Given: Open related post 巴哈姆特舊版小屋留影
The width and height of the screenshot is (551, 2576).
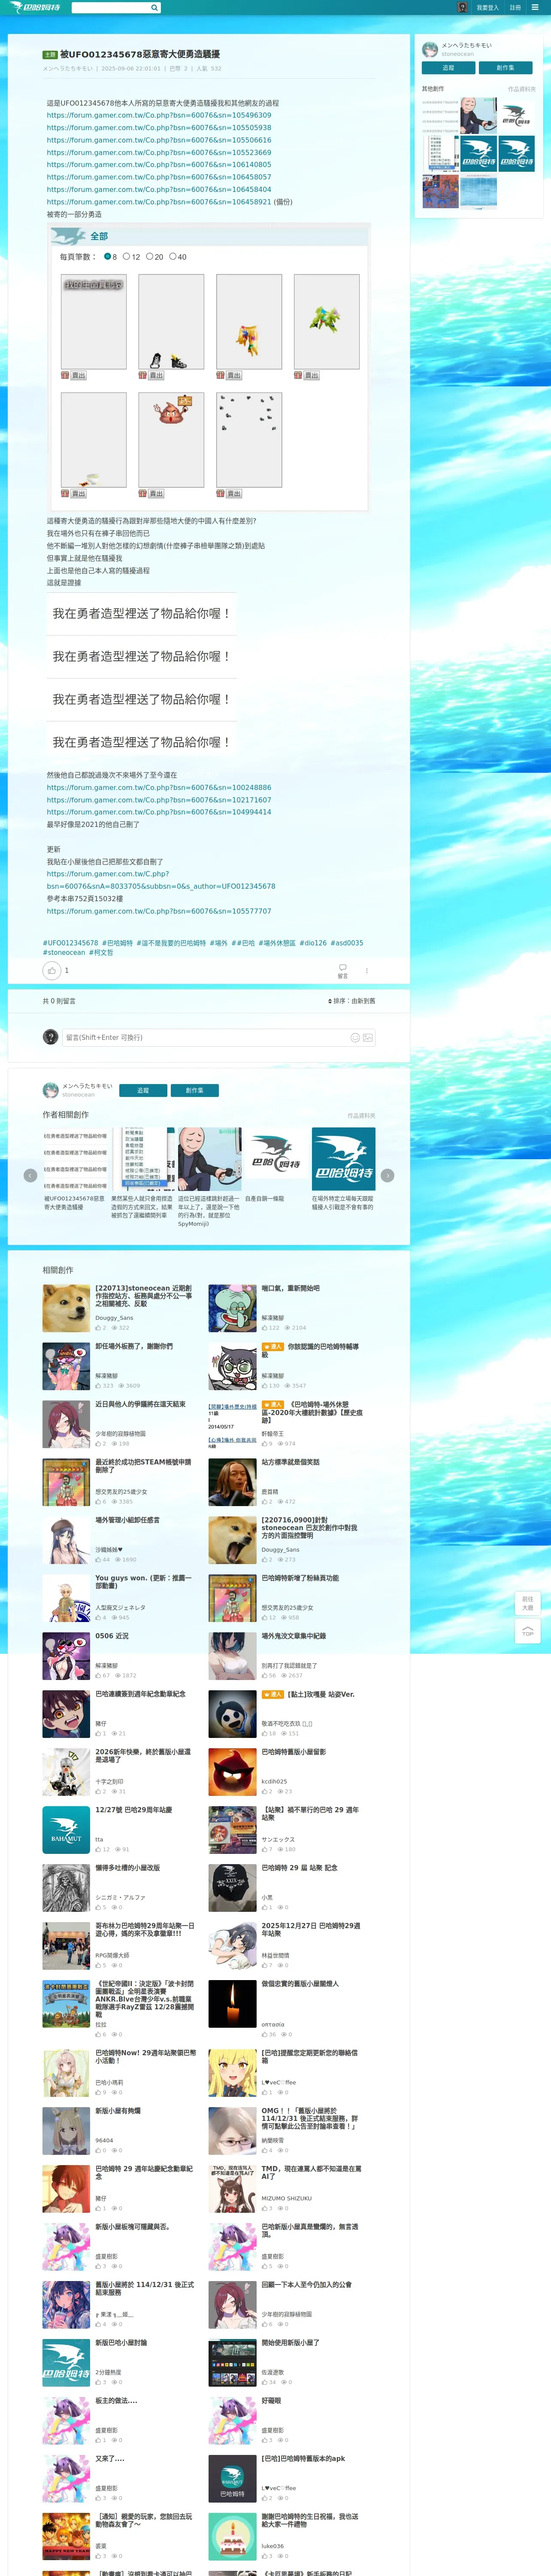Looking at the screenshot, I should (x=293, y=1752).
